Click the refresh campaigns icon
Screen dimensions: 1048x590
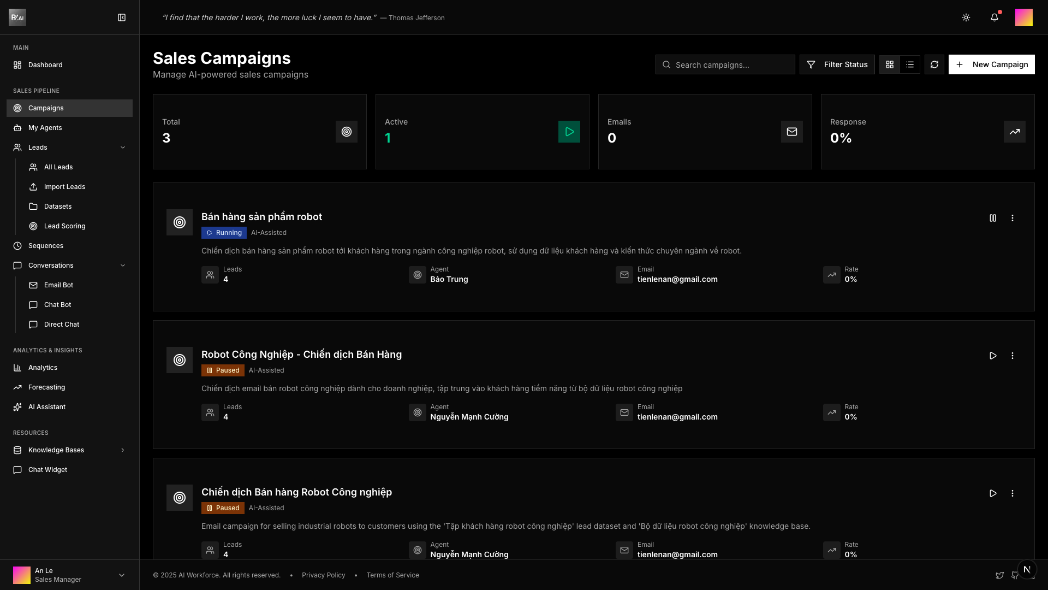934,64
